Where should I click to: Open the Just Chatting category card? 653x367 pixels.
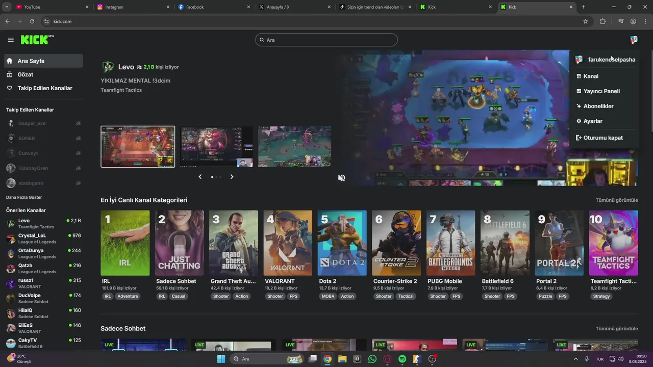tap(179, 243)
